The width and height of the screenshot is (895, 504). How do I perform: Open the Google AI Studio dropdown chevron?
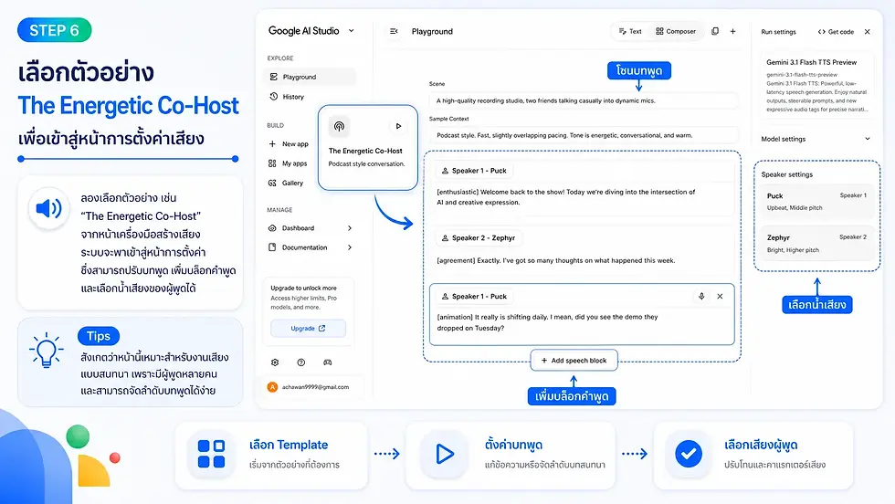point(351,31)
